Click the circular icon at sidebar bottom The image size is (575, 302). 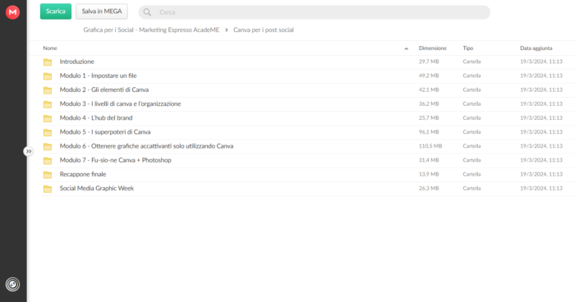tap(12, 284)
